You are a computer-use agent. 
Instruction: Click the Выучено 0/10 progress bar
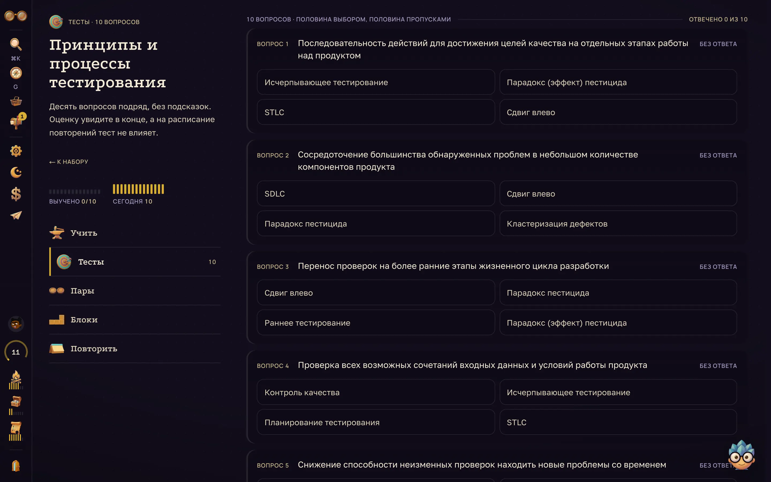[74, 191]
